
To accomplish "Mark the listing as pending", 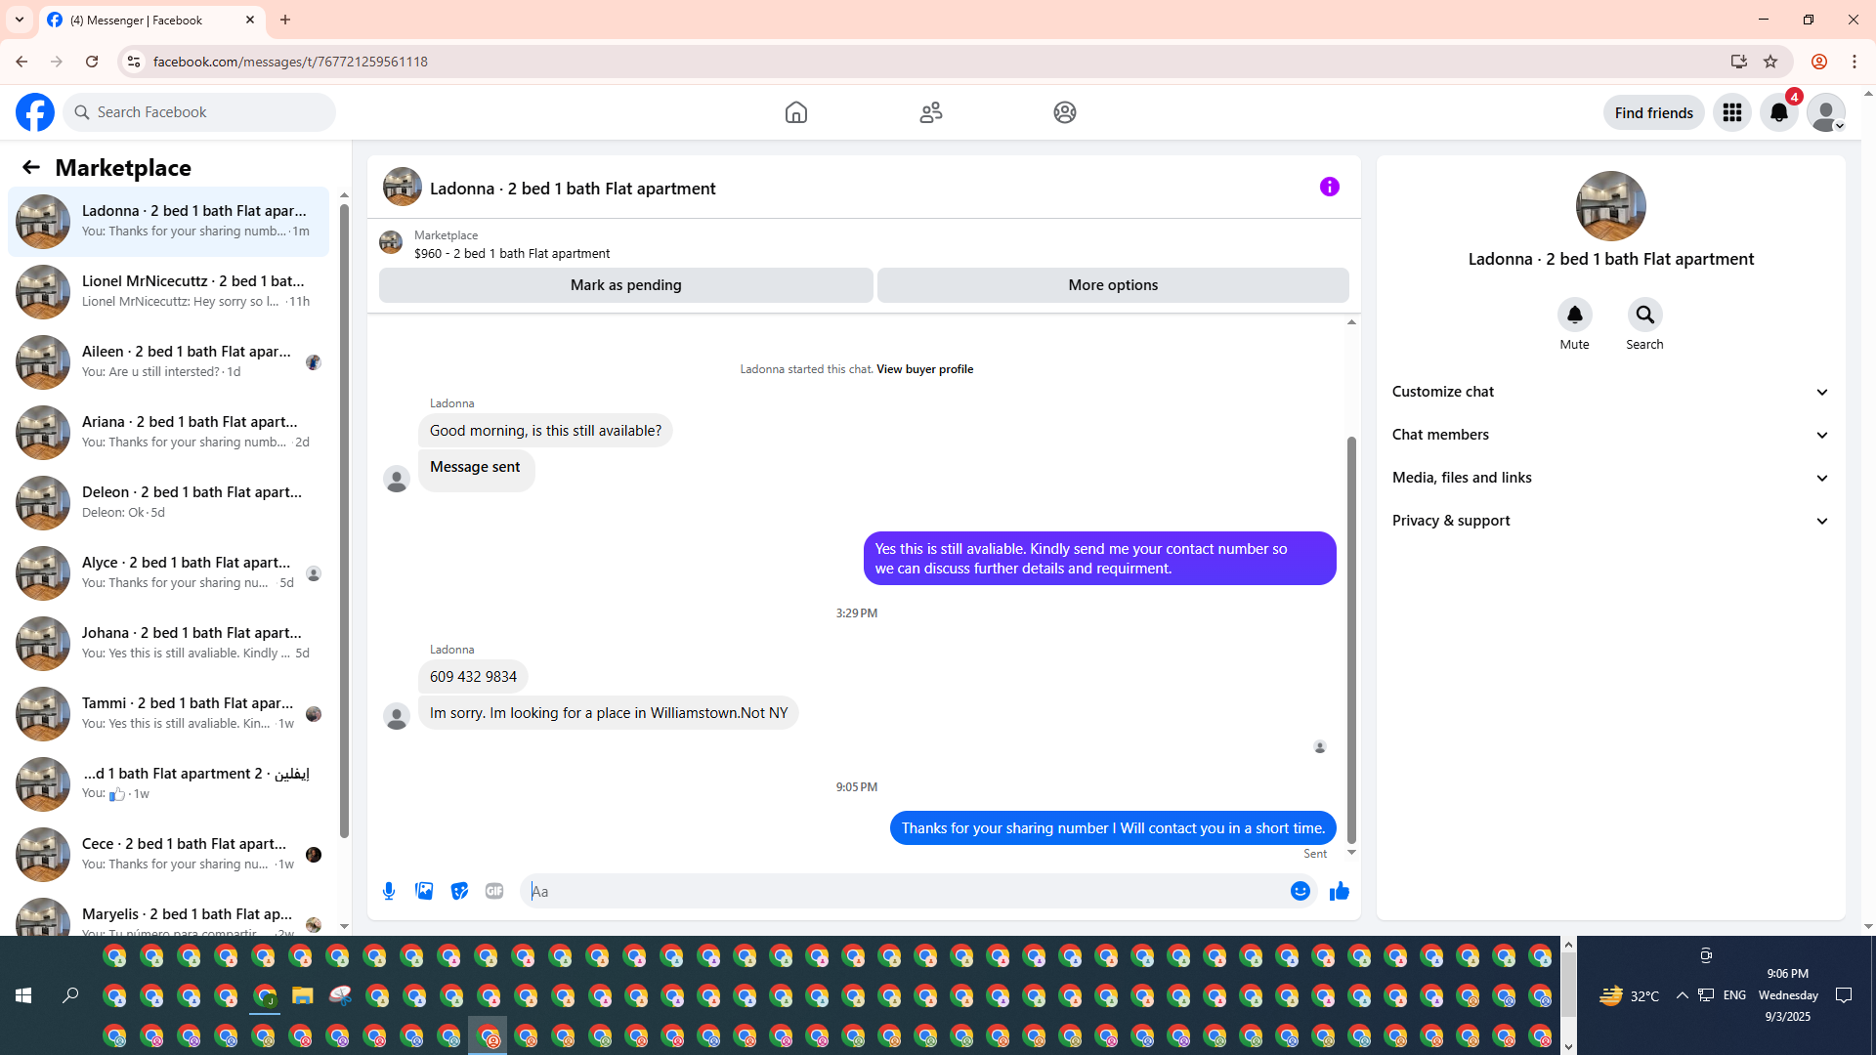I will [626, 285].
